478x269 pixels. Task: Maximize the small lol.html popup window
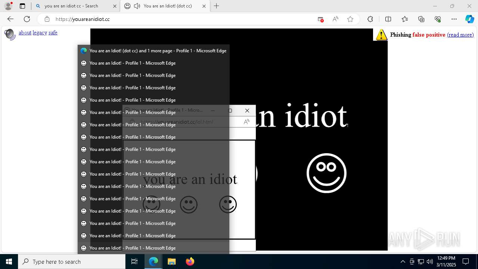tap(230, 110)
